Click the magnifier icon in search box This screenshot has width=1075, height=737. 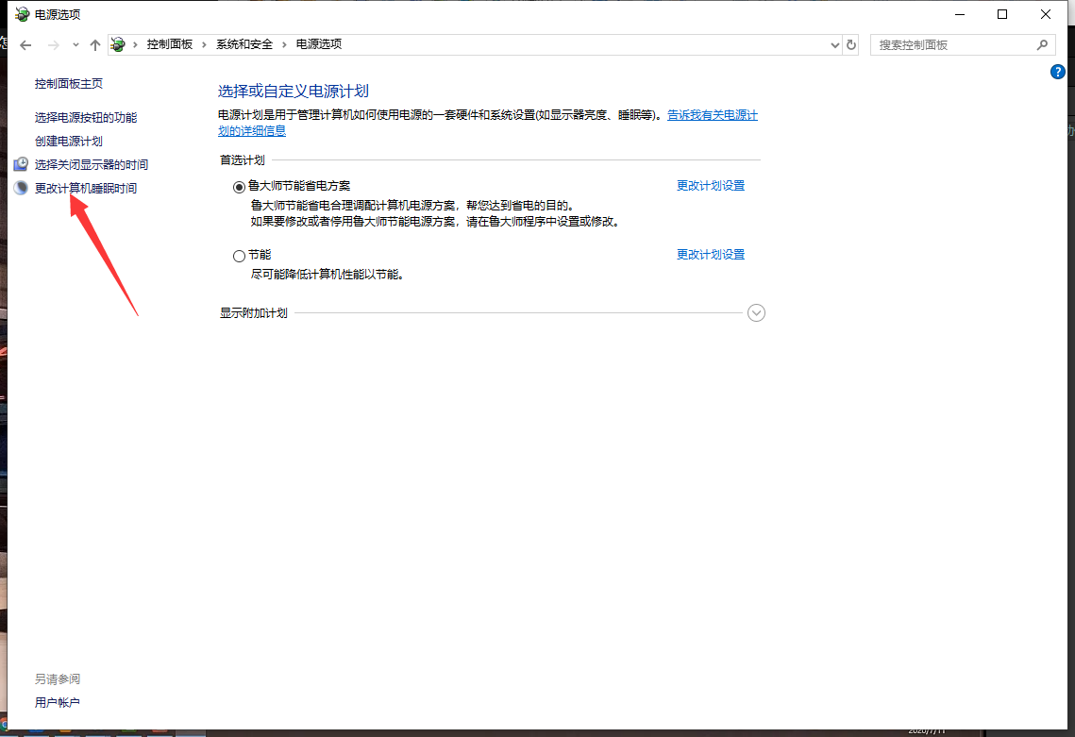pos(1042,44)
